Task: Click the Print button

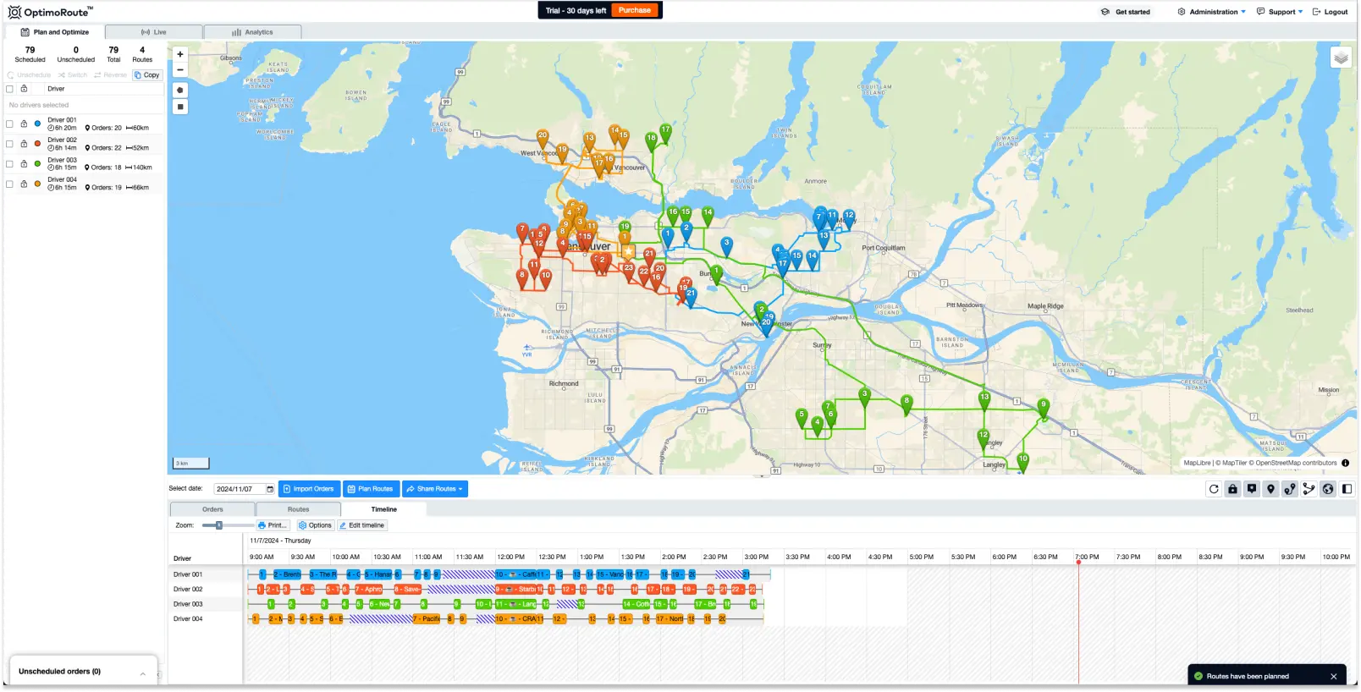Action: pyautogui.click(x=272, y=525)
